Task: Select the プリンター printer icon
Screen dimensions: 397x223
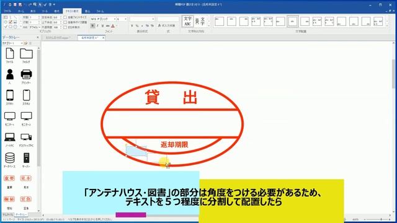Action: [x=26, y=74]
